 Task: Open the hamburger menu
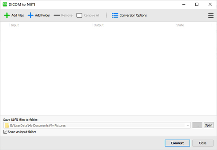click(x=211, y=15)
